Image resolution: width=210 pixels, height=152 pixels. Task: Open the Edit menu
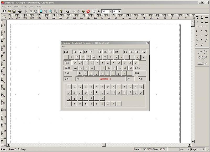click(9, 7)
